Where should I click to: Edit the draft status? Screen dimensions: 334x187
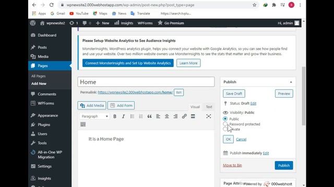pos(253,103)
